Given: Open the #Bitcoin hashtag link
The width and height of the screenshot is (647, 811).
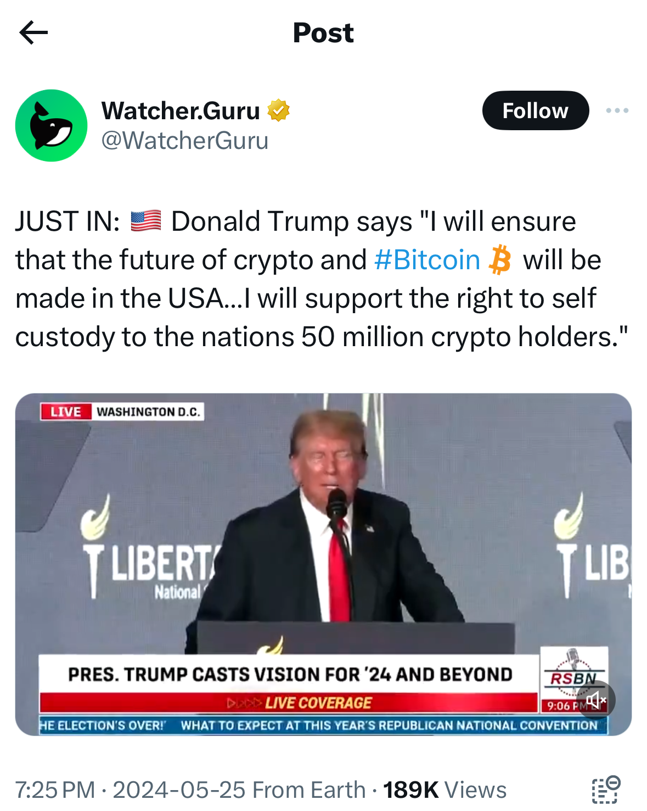Looking at the screenshot, I should [427, 260].
